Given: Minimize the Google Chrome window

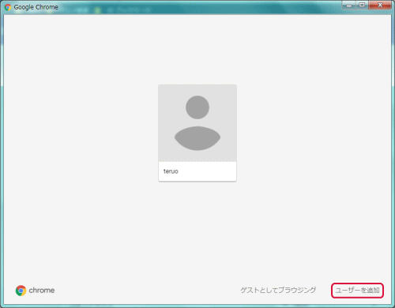Looking at the screenshot, I should click(x=349, y=6).
